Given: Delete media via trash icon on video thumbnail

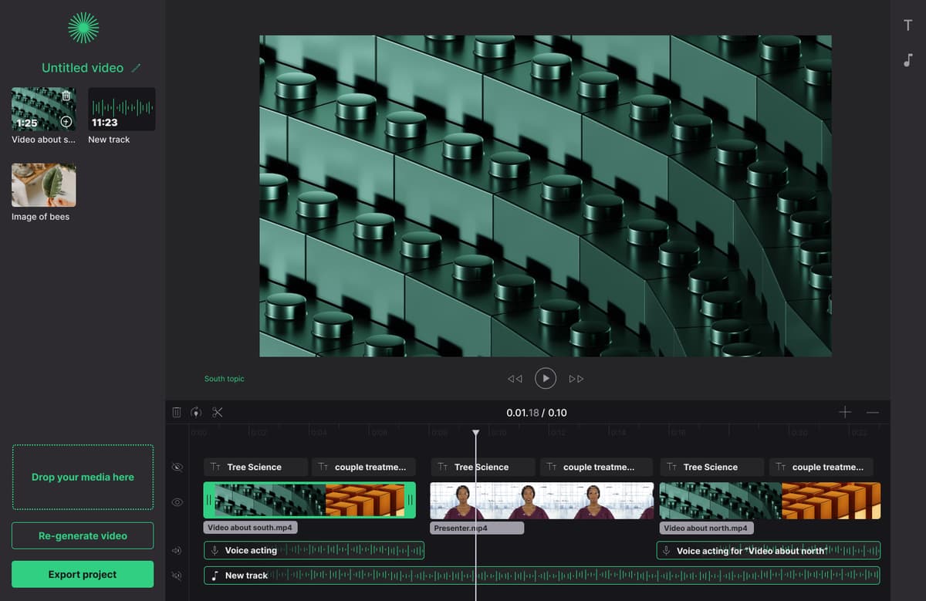Looking at the screenshot, I should coord(66,96).
